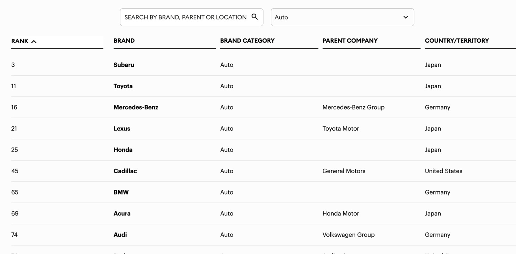The height and width of the screenshot is (254, 516).
Task: Select the Subaru brand name
Action: [x=124, y=65]
